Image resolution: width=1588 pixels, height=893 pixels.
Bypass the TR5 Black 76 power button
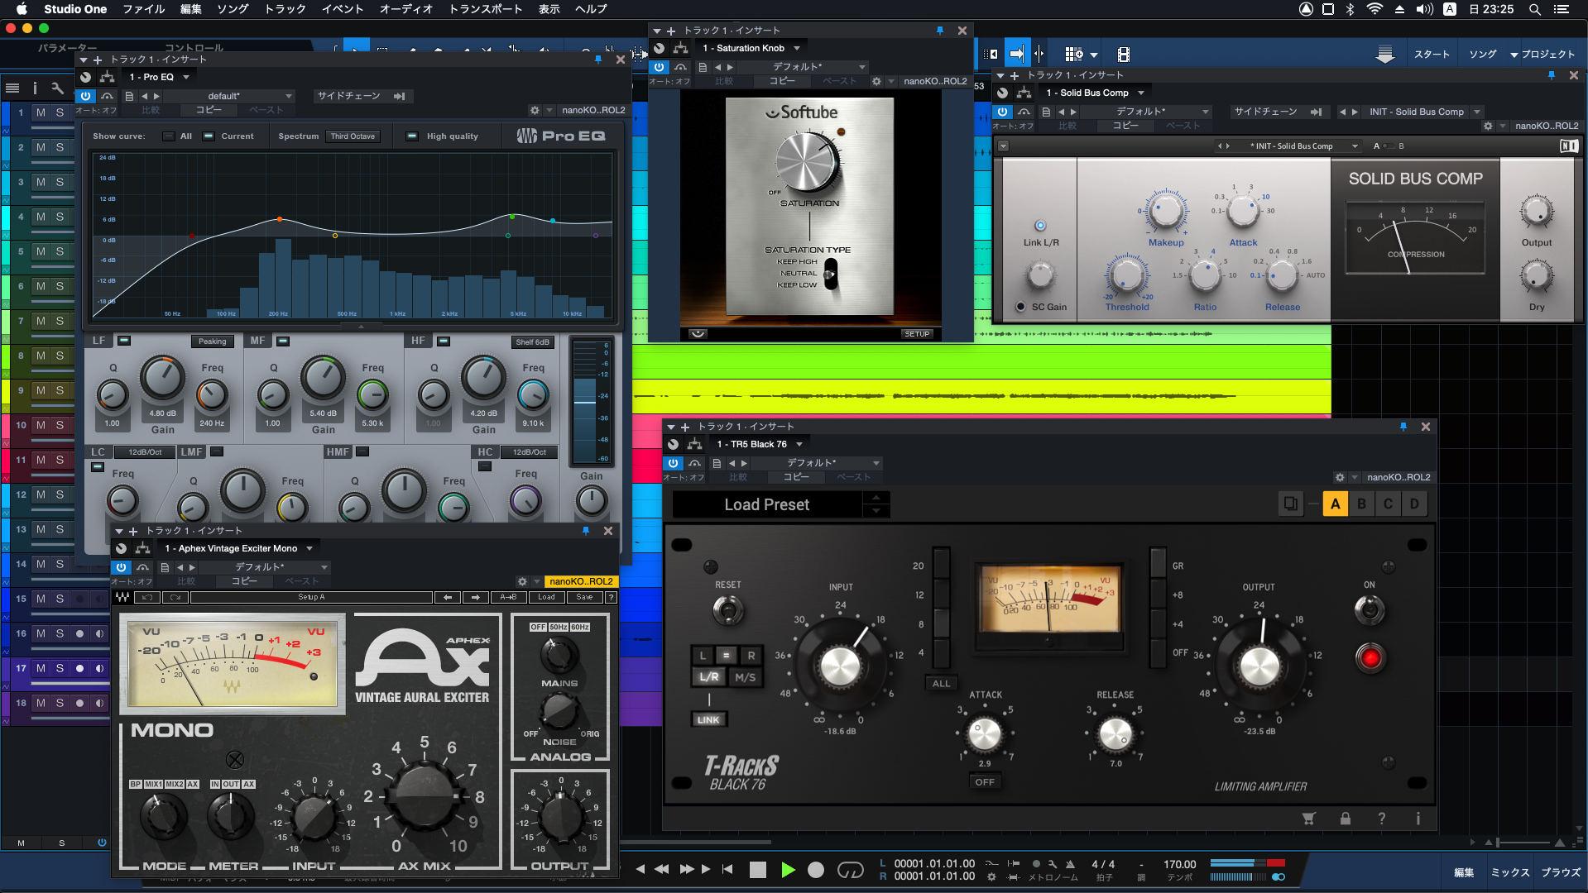pyautogui.click(x=673, y=463)
